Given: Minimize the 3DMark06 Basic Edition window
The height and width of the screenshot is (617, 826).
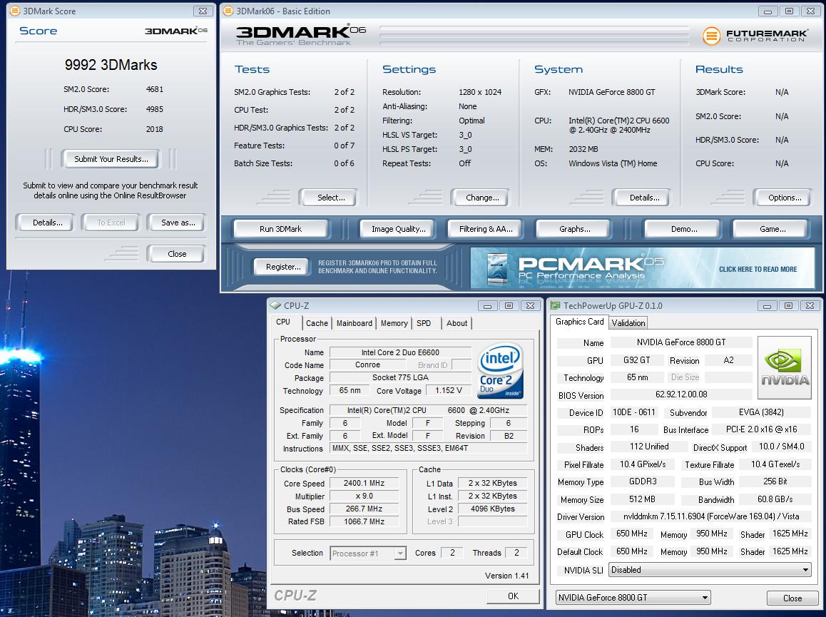Looking at the screenshot, I should [x=768, y=11].
